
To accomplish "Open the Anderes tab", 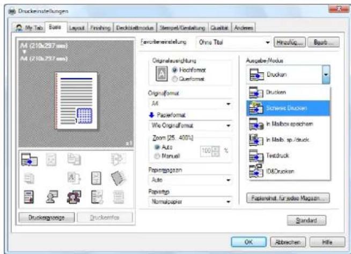I will (244, 28).
